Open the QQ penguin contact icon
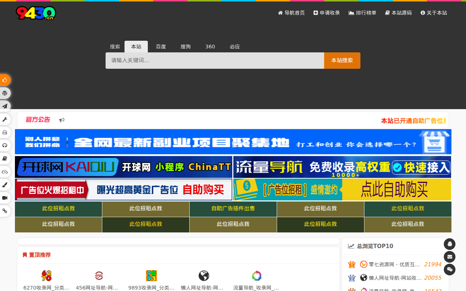 coord(450,244)
